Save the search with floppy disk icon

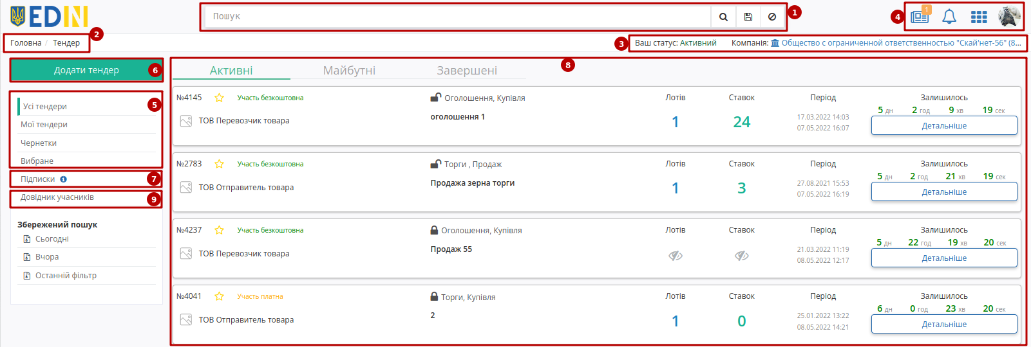(748, 17)
